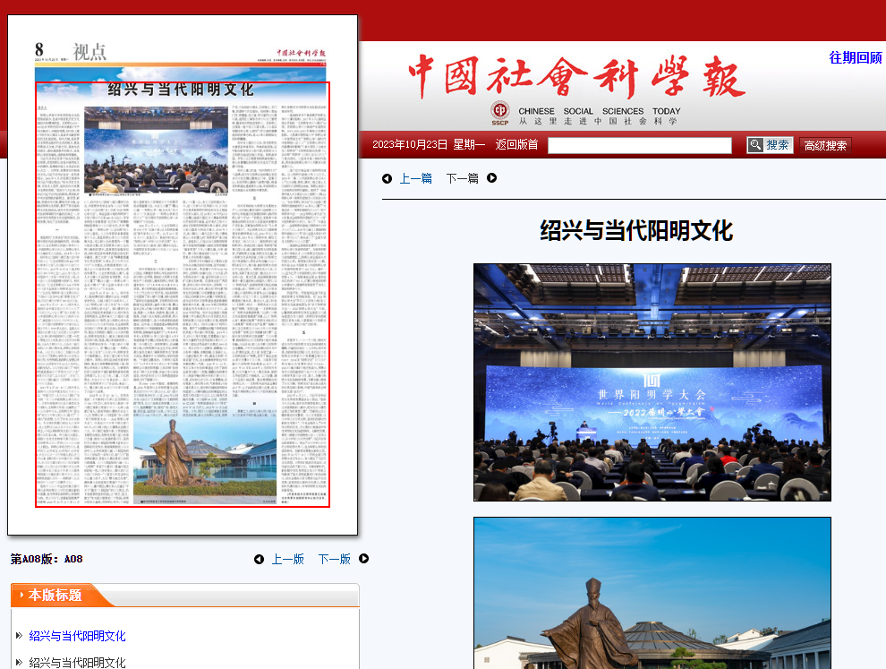The width and height of the screenshot is (886, 669).
Task: Navigate to the next page via 下一版
Action: 334,559
